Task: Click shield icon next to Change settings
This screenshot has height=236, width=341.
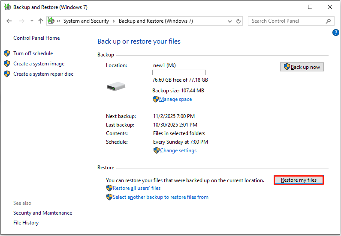Action: click(x=157, y=150)
